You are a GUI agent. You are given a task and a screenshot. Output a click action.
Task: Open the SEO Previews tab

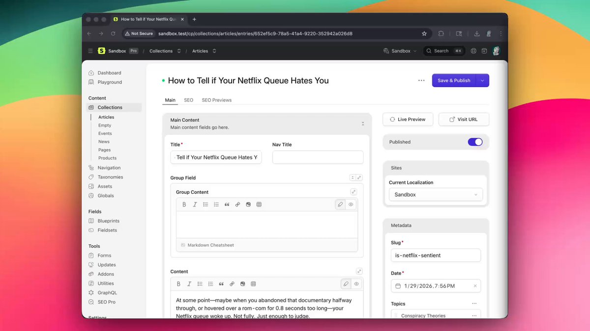pyautogui.click(x=217, y=100)
